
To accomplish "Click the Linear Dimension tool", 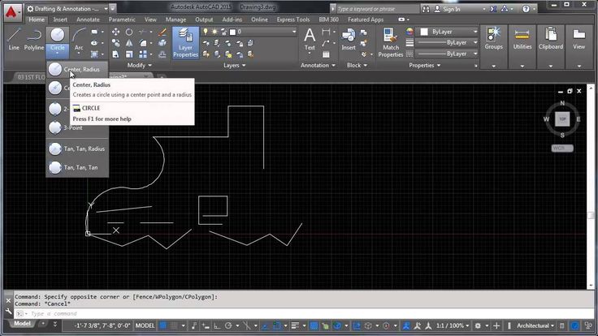I will [326, 32].
